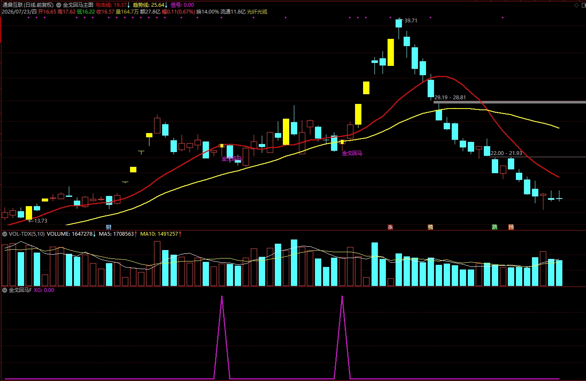Click the 22.00 - 21.93 gap line label
586x381 pixels.
tap(506, 153)
